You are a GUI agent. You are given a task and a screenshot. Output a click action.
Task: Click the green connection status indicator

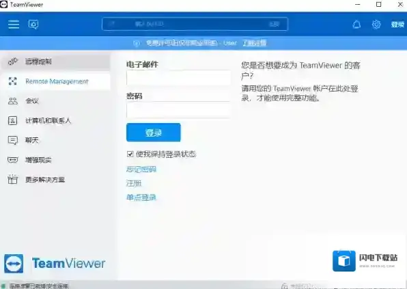coord(3,286)
